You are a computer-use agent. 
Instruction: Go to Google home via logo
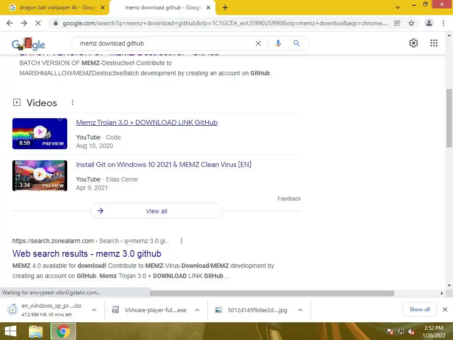(28, 44)
